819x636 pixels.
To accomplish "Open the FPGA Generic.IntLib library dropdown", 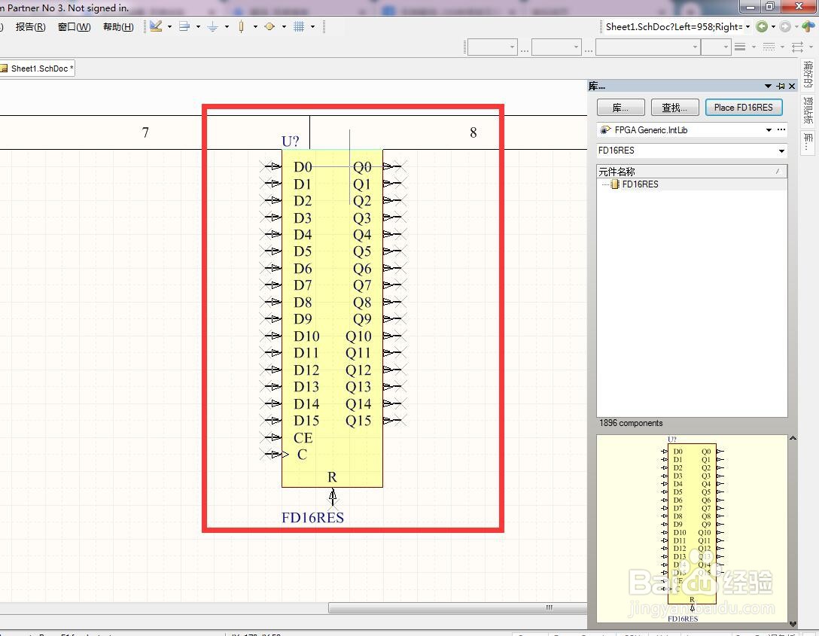I will coord(769,130).
